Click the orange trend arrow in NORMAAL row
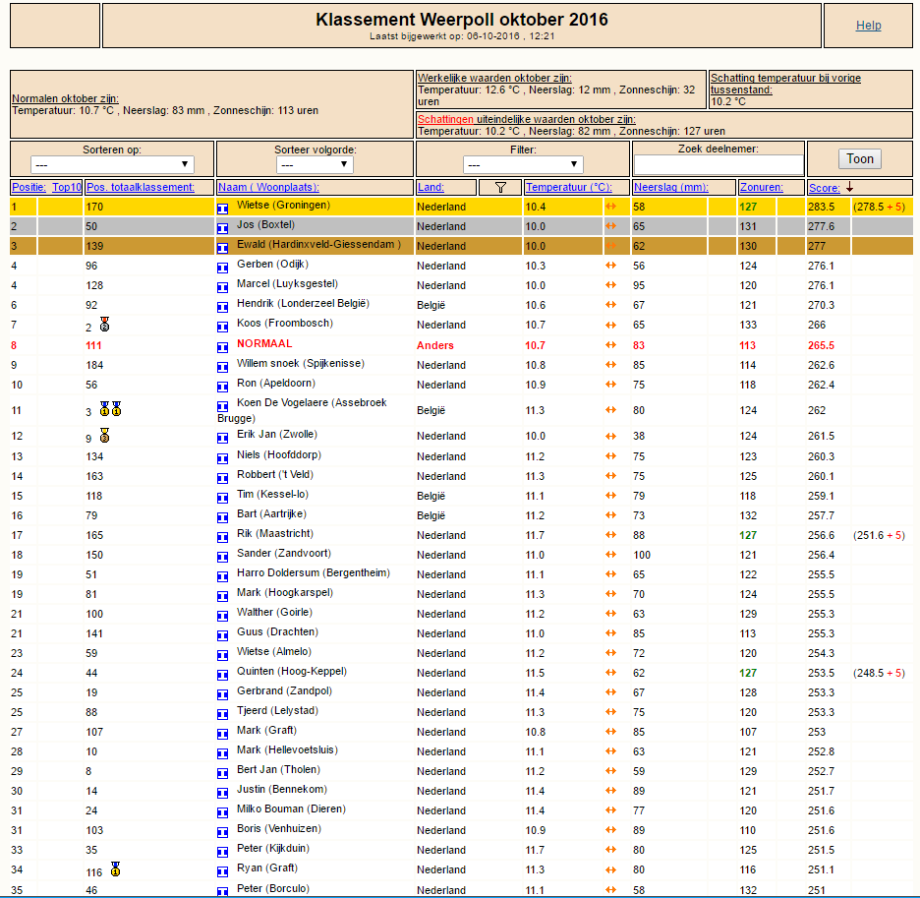Viewport: 920px width, 898px height. [610, 345]
